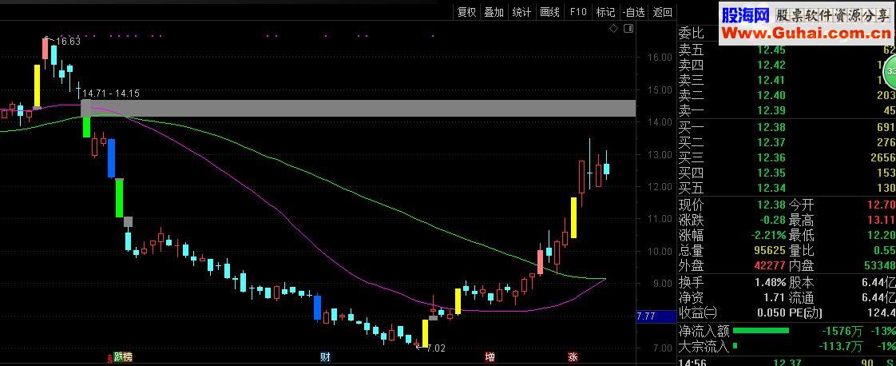
Task: Open the 统计 statistics tool
Action: 521,12
